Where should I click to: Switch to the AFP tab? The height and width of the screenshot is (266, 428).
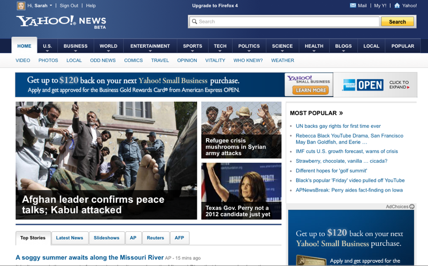pyautogui.click(x=179, y=238)
